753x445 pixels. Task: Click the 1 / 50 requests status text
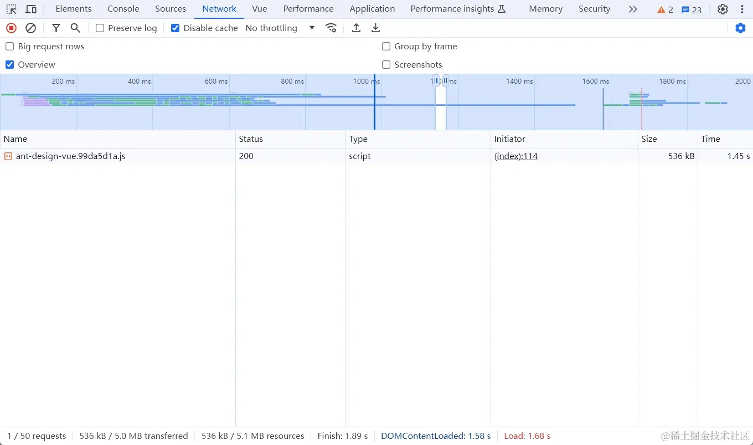click(x=37, y=436)
